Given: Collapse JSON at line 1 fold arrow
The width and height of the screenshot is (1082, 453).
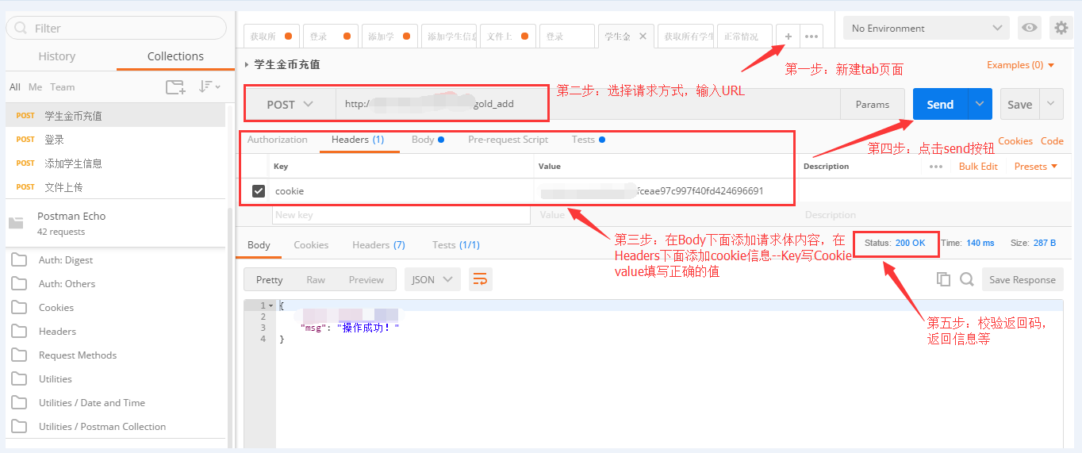Looking at the screenshot, I should point(271,305).
